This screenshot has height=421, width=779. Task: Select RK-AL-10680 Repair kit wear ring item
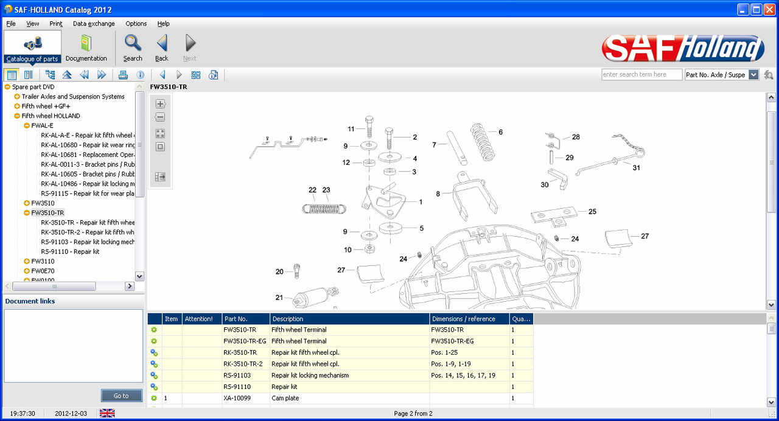point(88,145)
